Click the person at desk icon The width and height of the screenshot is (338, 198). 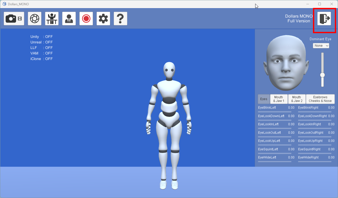click(52, 19)
